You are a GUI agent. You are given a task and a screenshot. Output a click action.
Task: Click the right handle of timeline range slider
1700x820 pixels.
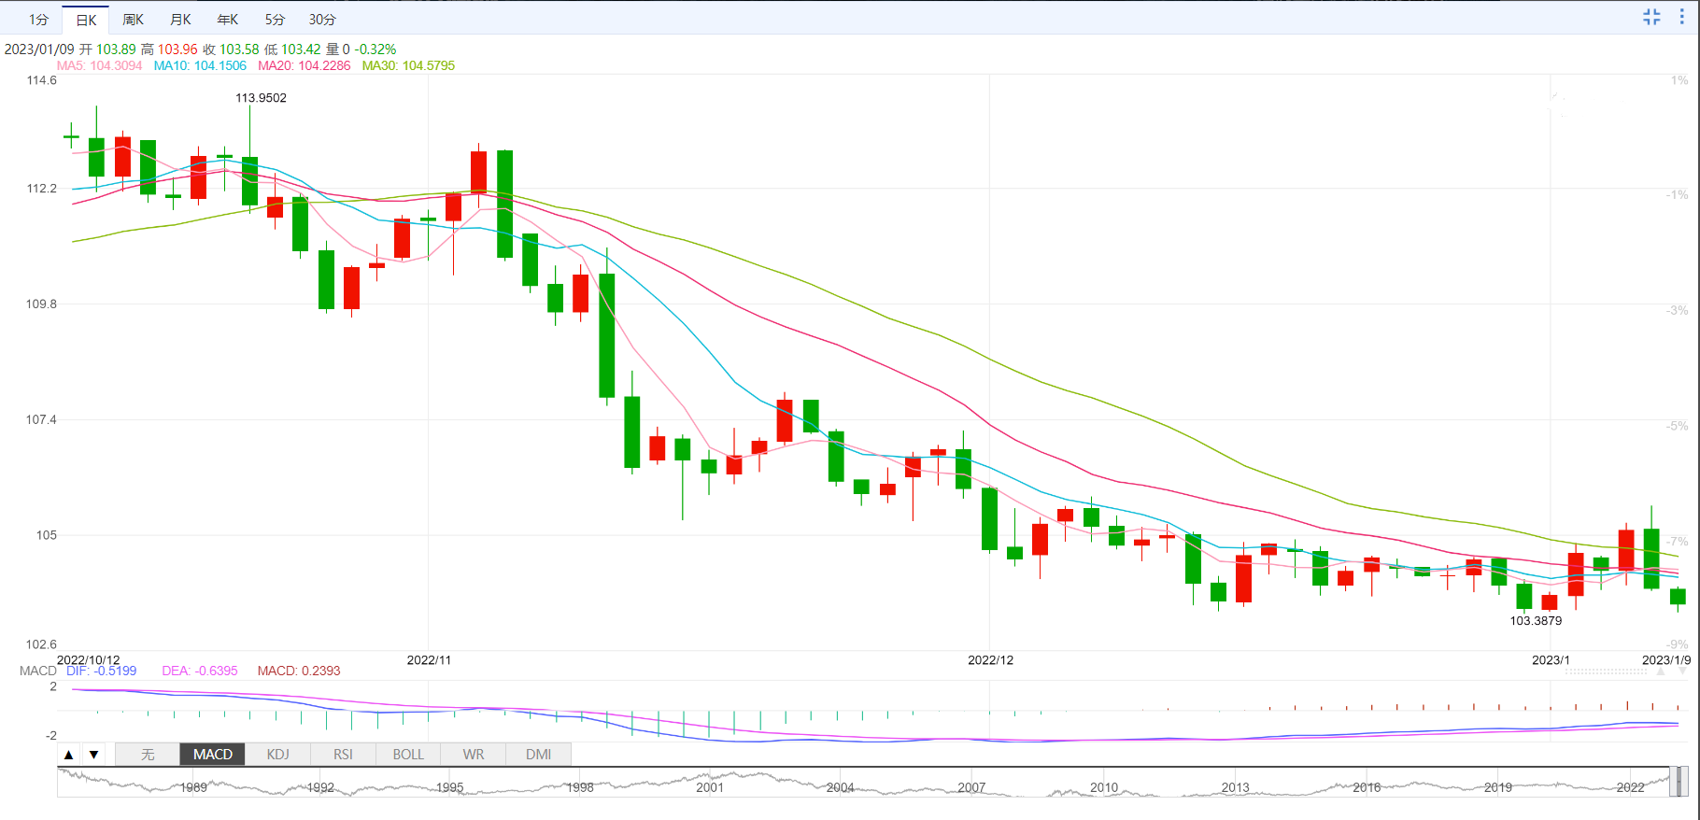pyautogui.click(x=1683, y=782)
